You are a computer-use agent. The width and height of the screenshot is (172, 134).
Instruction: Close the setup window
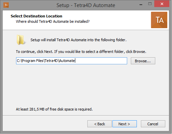coord(162,4)
